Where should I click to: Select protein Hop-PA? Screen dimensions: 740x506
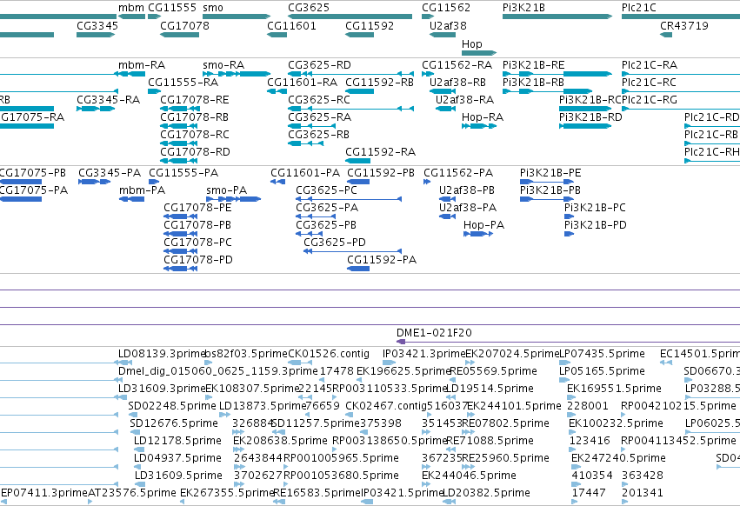pyautogui.click(x=478, y=234)
